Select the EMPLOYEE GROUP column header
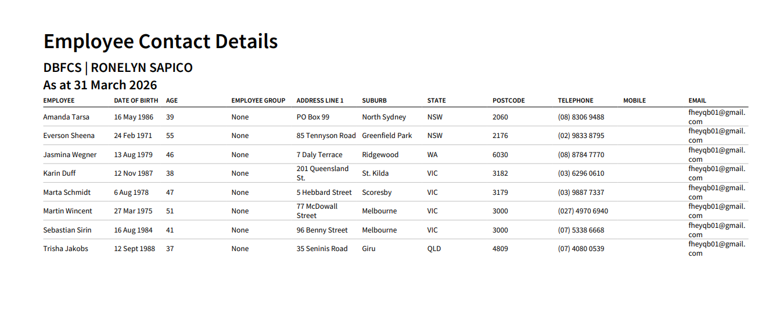Image resolution: width=783 pixels, height=334 pixels. tap(258, 100)
